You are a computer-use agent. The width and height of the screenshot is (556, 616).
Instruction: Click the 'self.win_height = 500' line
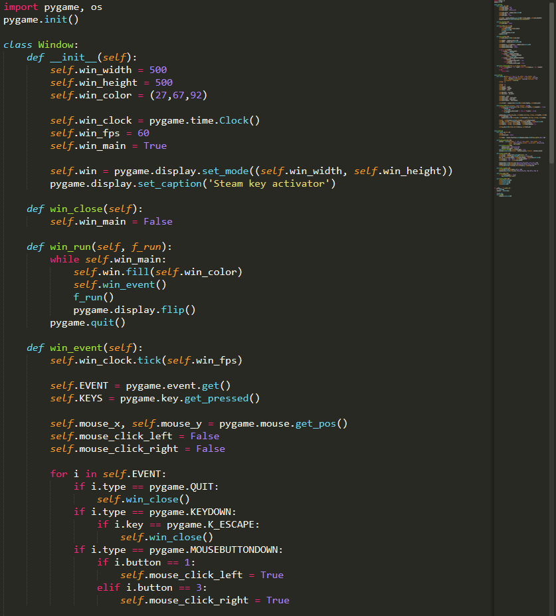pos(111,82)
